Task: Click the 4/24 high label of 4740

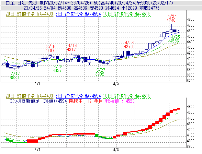Action: pos(172,18)
